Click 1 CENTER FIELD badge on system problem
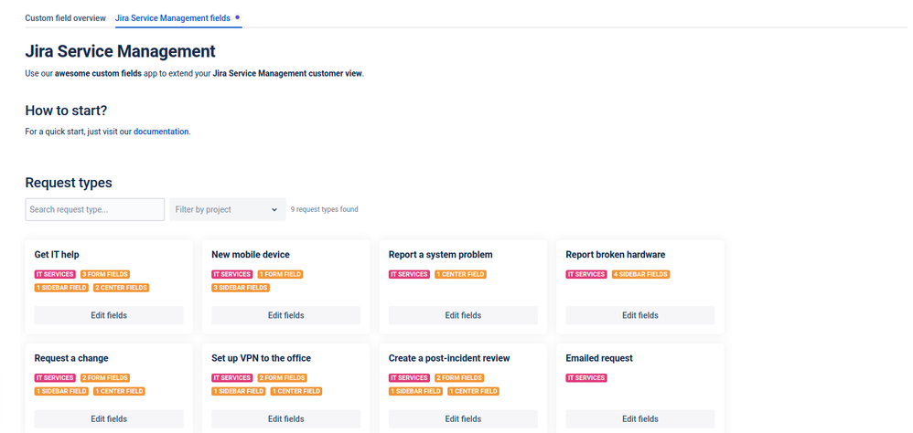The height and width of the screenshot is (433, 913). click(460, 274)
